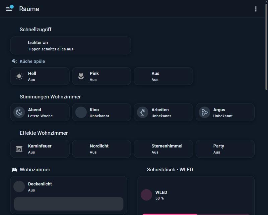Click the desk lamp icon on Arbeiten

(x=143, y=113)
